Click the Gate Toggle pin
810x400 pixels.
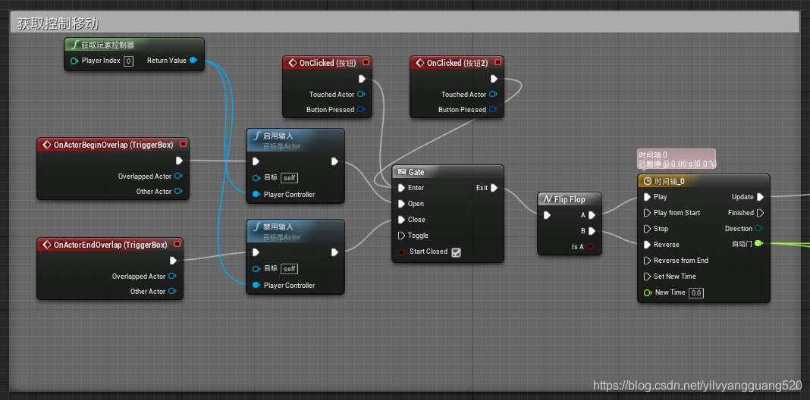(402, 236)
